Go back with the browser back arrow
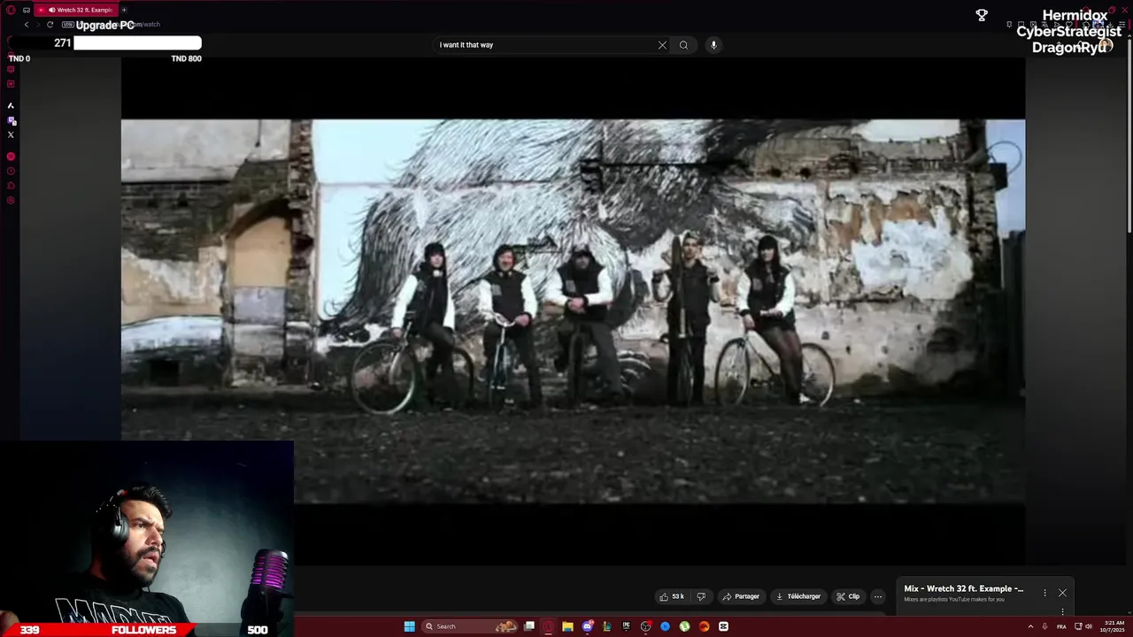 [x=27, y=25]
